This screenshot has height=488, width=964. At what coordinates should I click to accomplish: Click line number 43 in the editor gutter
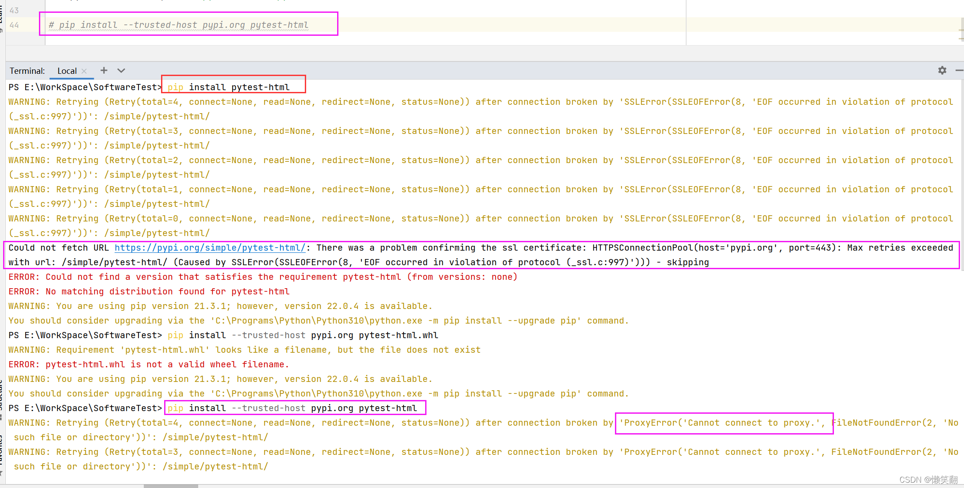pos(14,10)
